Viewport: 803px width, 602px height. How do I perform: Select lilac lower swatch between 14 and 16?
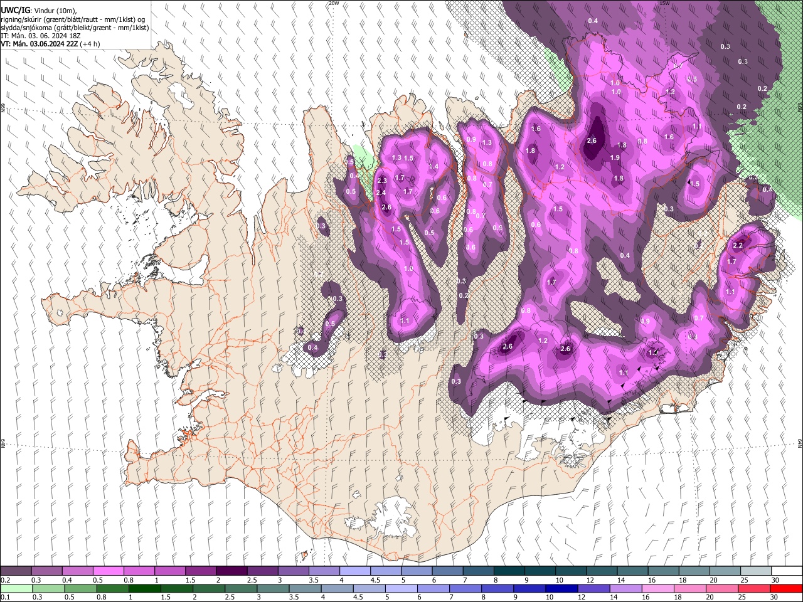[625, 589]
